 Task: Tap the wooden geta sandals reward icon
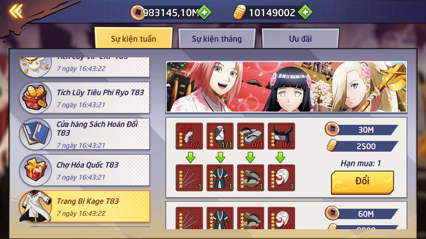pos(251,178)
